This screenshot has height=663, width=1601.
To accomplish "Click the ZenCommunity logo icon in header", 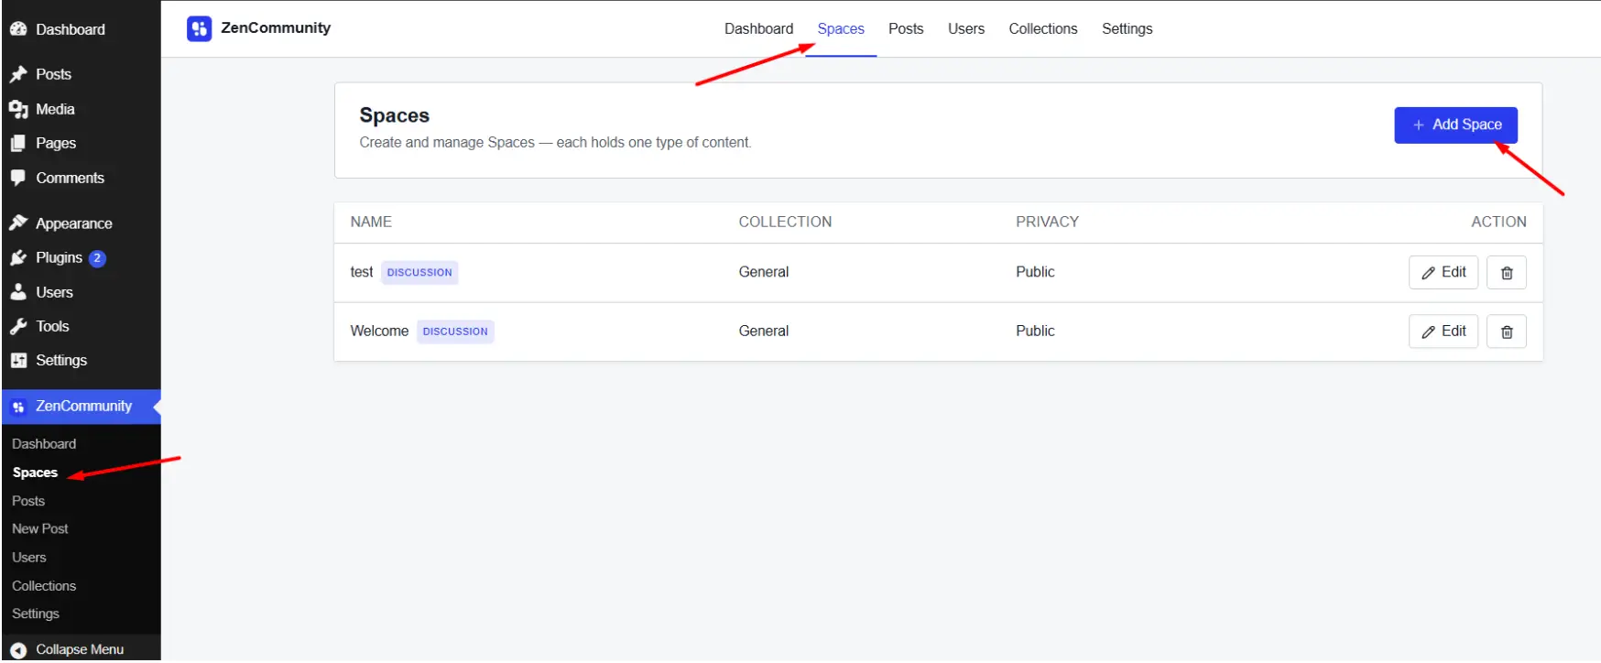I will pos(199,28).
